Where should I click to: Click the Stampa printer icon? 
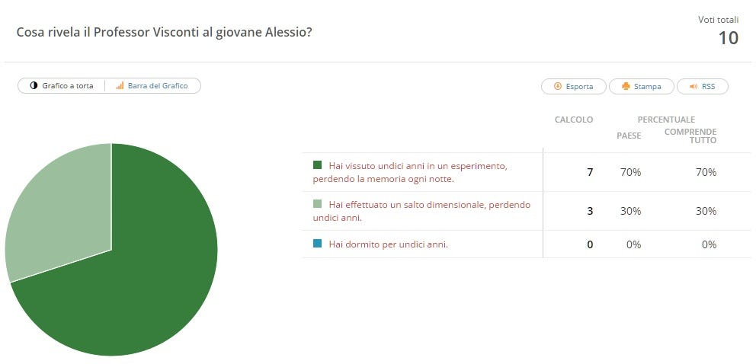[x=626, y=86]
